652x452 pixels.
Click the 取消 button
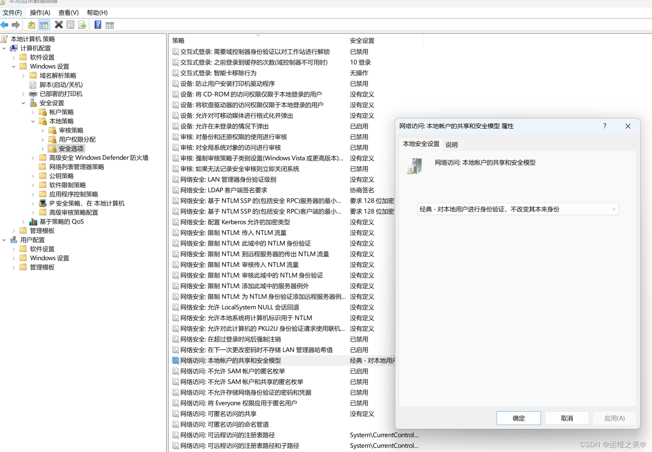point(567,418)
